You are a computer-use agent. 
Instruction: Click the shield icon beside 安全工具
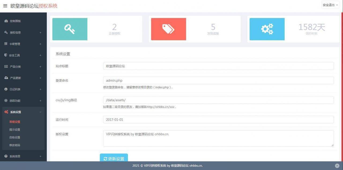point(6,55)
